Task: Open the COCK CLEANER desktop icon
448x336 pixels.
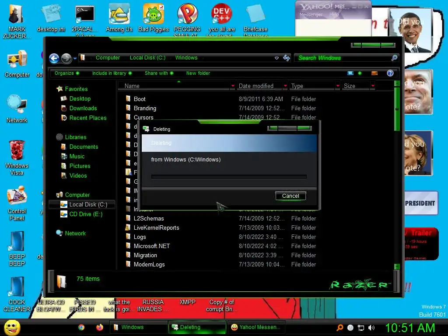Action: 17,294
